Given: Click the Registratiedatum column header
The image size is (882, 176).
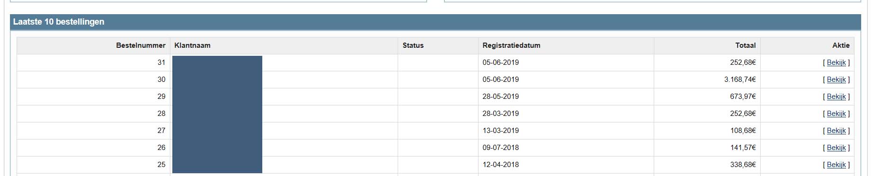Looking at the screenshot, I should click(x=511, y=45).
